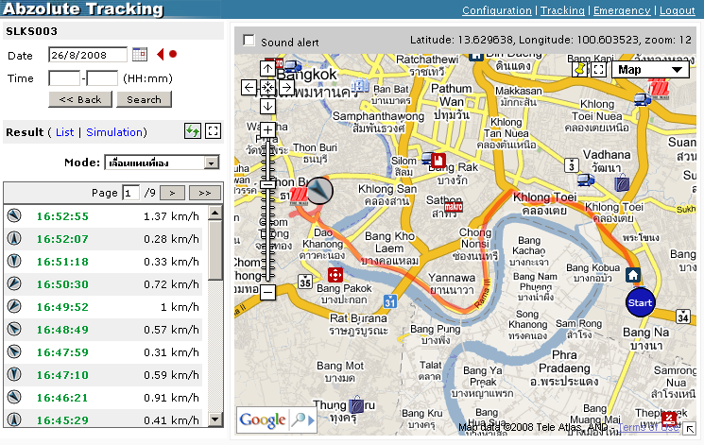
Task: Click results list scroll up arrow
Action: point(215,213)
